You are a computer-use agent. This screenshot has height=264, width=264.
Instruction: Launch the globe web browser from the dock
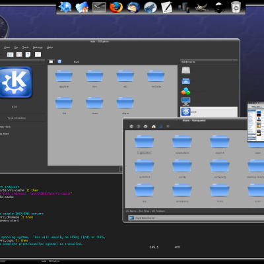click(x=65, y=7)
